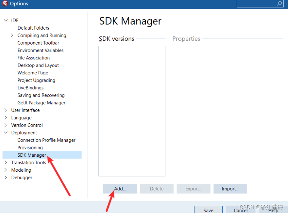
Task: Click the Import button
Action: click(230, 189)
